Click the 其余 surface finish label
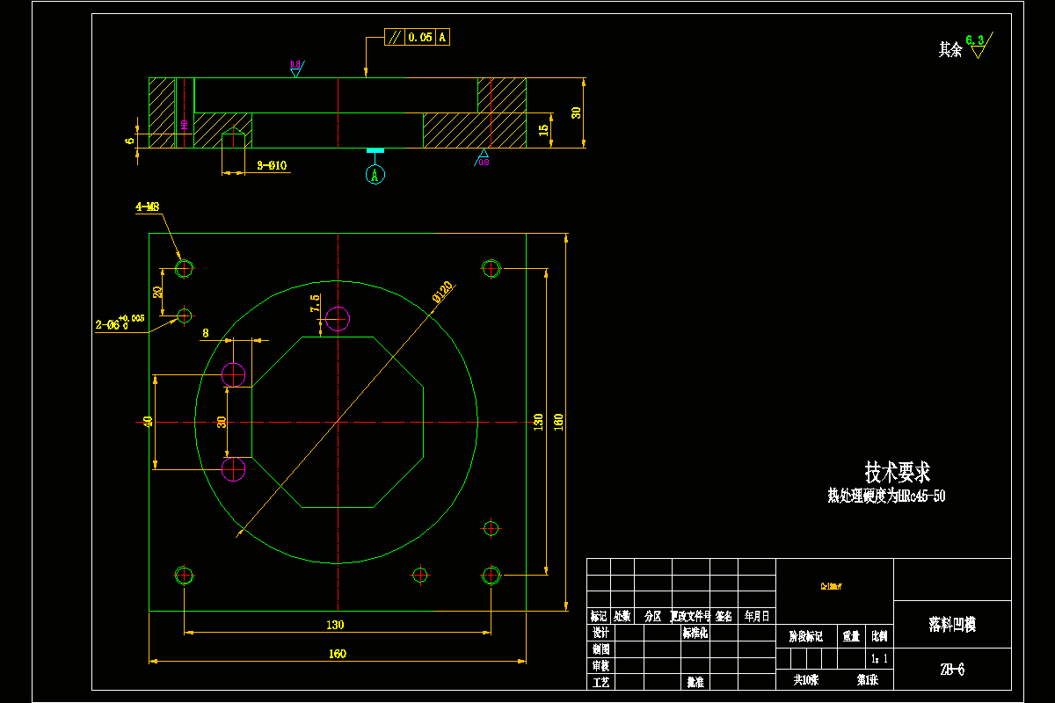Screen dimensions: 1055x703 (x=950, y=50)
